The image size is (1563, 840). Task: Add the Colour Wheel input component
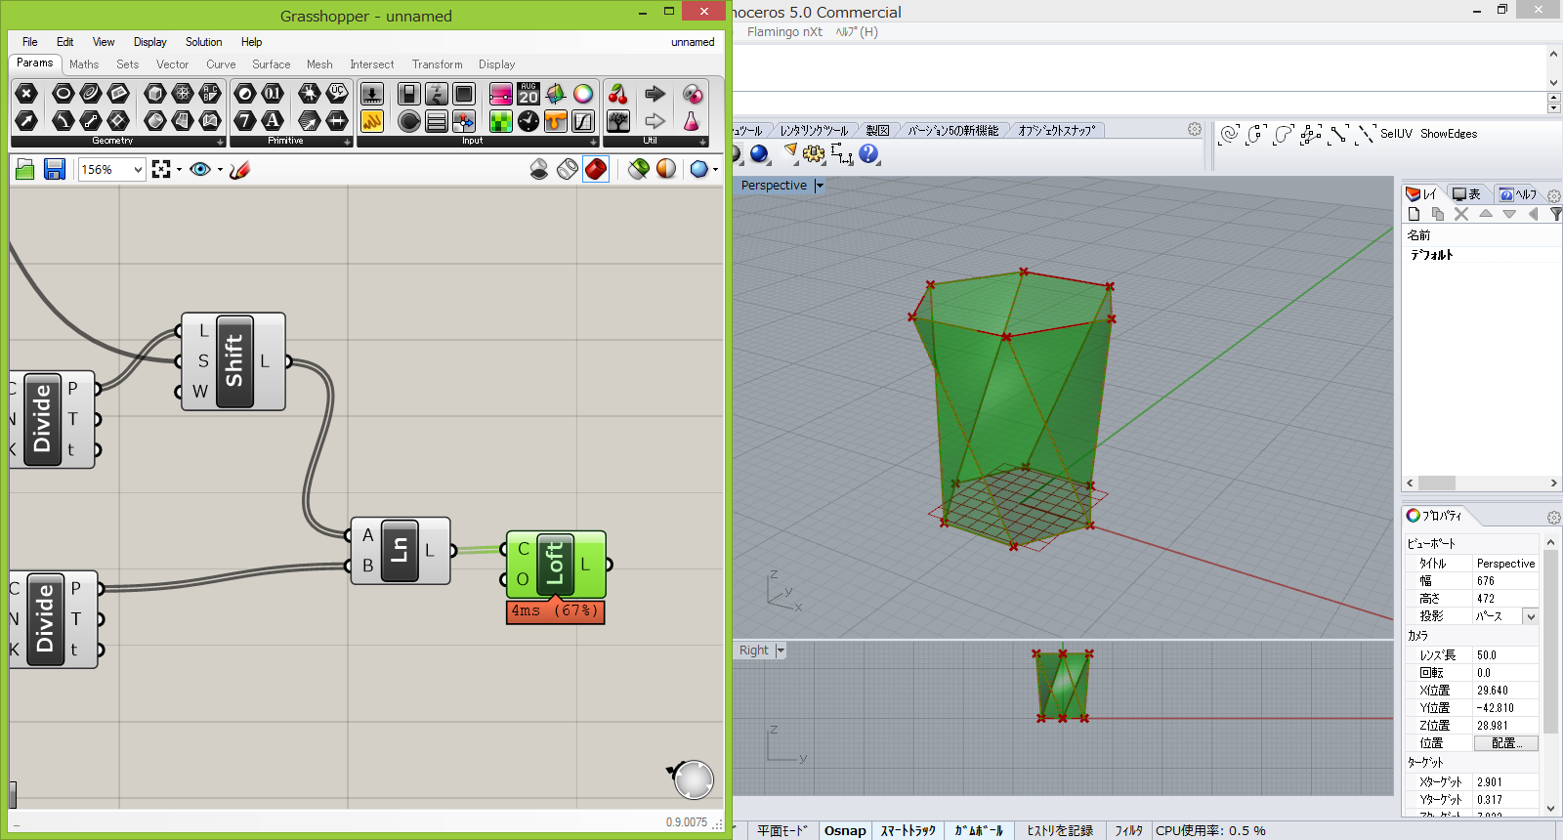583,94
